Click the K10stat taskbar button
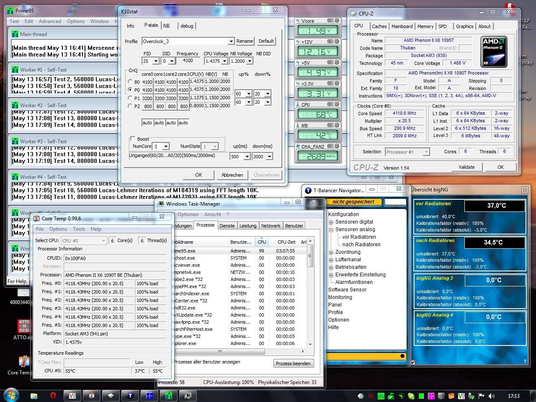 [149, 395]
